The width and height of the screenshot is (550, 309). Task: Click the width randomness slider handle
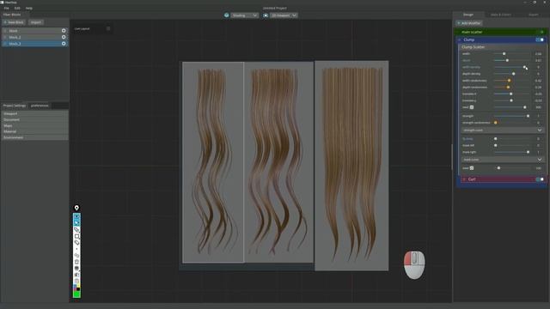coord(509,81)
